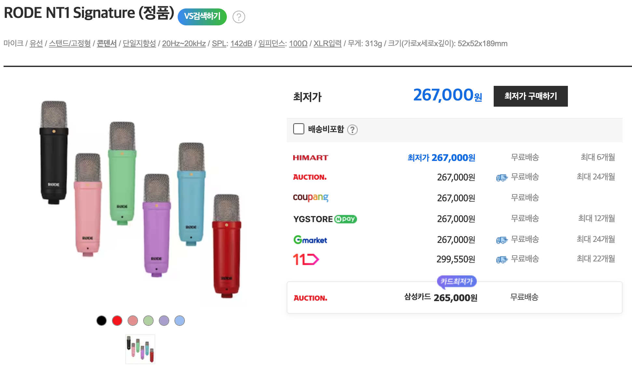Open the HIMART seller logo
The height and width of the screenshot is (372, 632).
[310, 158]
